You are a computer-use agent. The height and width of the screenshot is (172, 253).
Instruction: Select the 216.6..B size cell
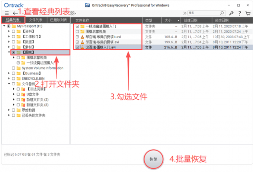[170, 47]
